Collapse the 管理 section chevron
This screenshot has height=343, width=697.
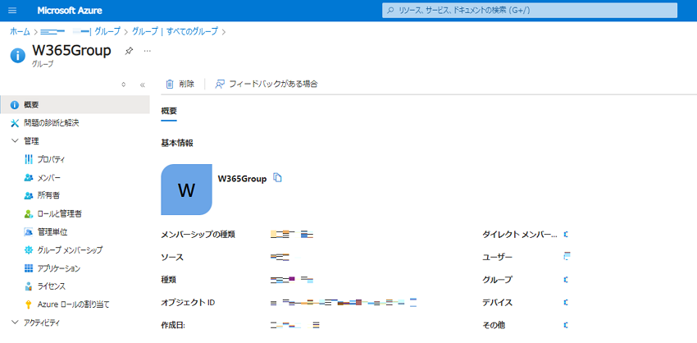pos(15,141)
